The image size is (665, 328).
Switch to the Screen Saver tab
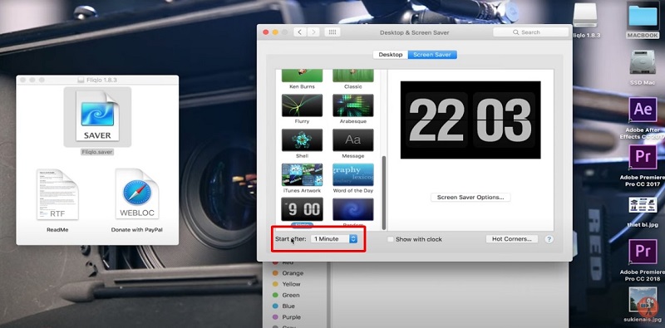click(x=432, y=55)
